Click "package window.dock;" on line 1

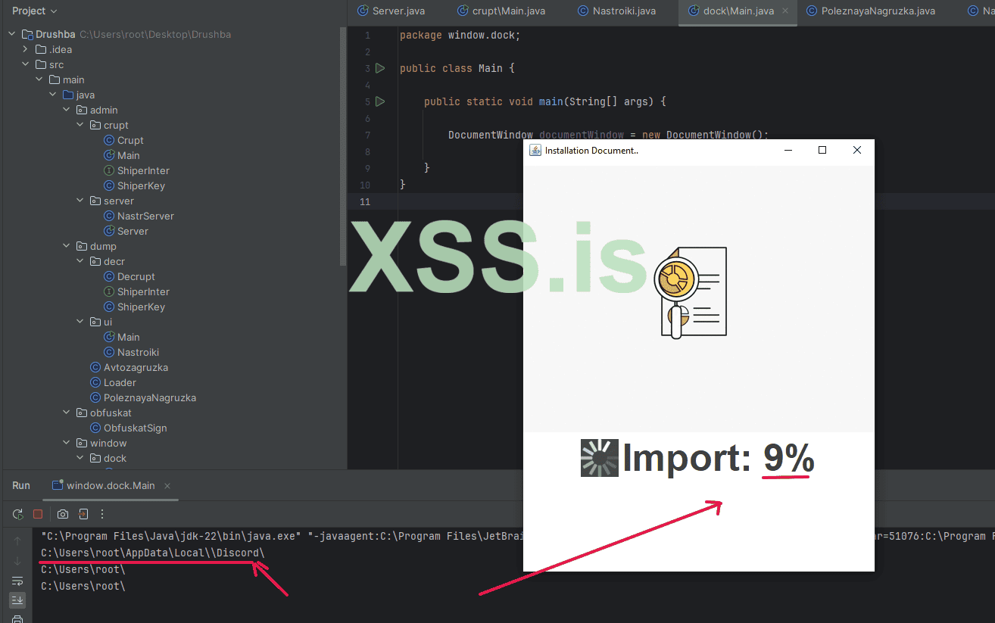(460, 36)
